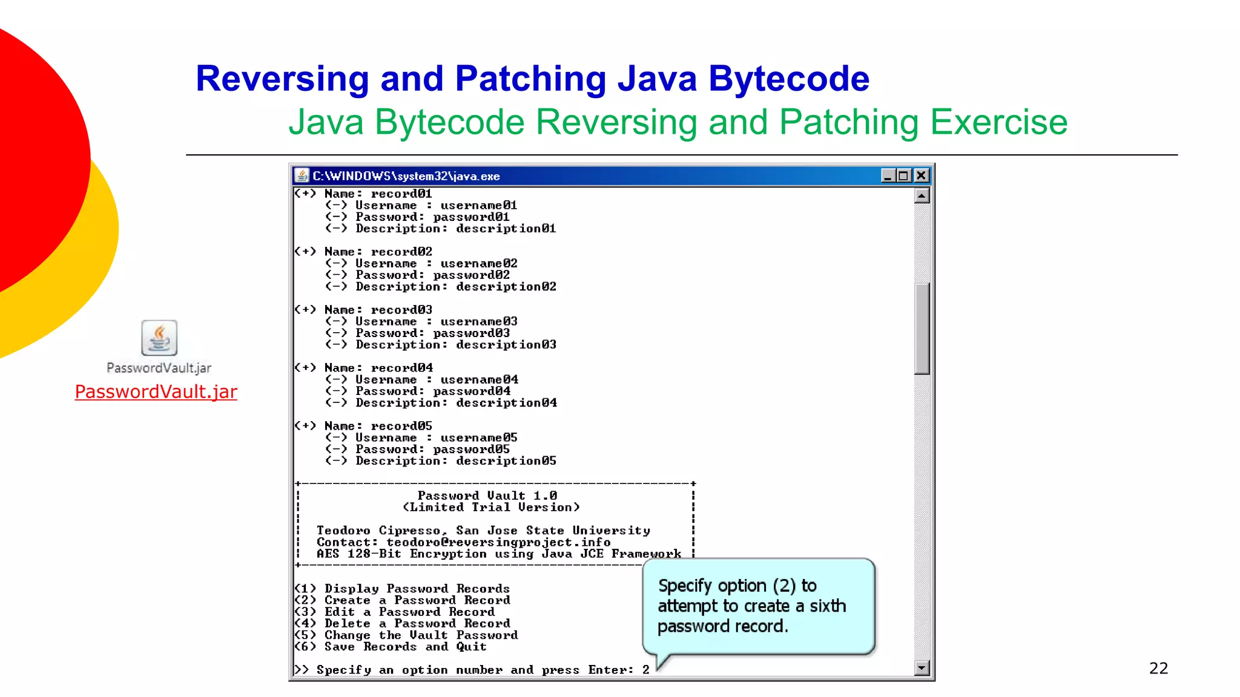Click 'Teodoro Cipresso, San Jose State University' line
Viewport: 1240px width, 697px height.
[x=483, y=531]
